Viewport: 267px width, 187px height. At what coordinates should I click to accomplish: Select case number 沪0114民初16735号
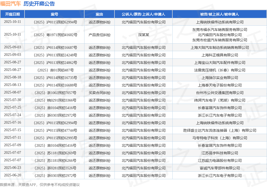click(x=56, y=78)
